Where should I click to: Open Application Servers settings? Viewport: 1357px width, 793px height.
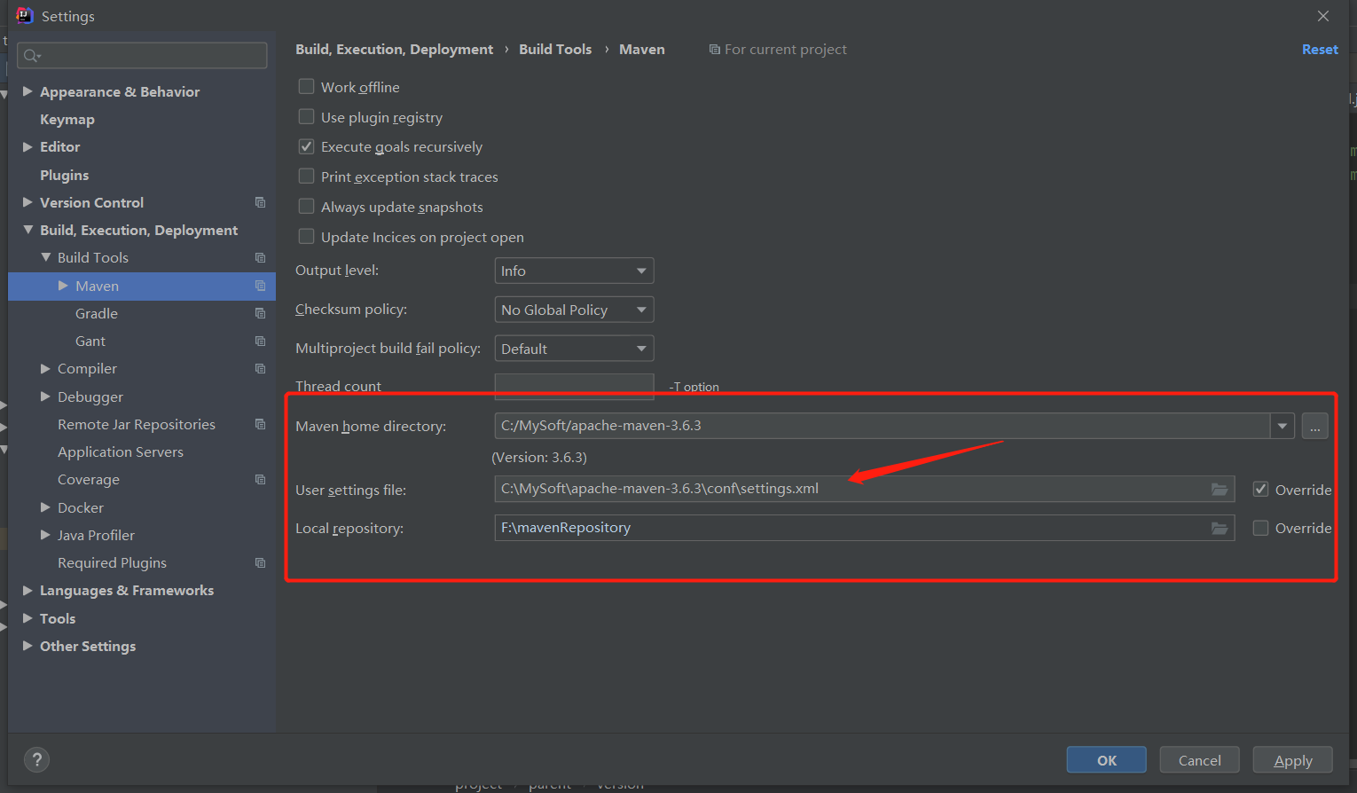pyautogui.click(x=121, y=451)
